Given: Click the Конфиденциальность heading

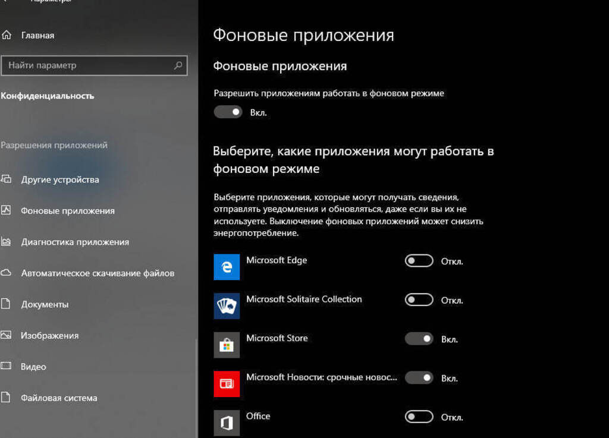Looking at the screenshot, I should point(48,96).
